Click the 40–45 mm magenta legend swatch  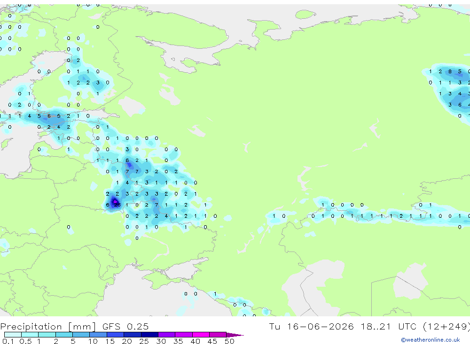[201, 335]
